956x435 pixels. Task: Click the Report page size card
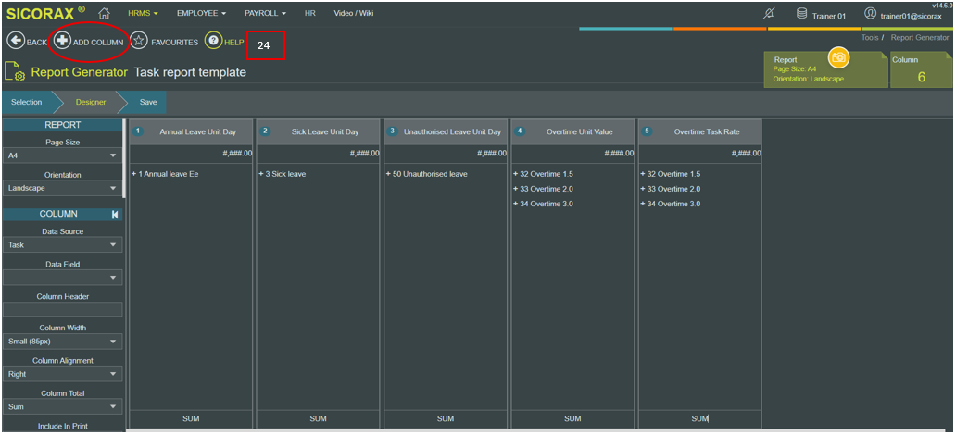coord(825,70)
